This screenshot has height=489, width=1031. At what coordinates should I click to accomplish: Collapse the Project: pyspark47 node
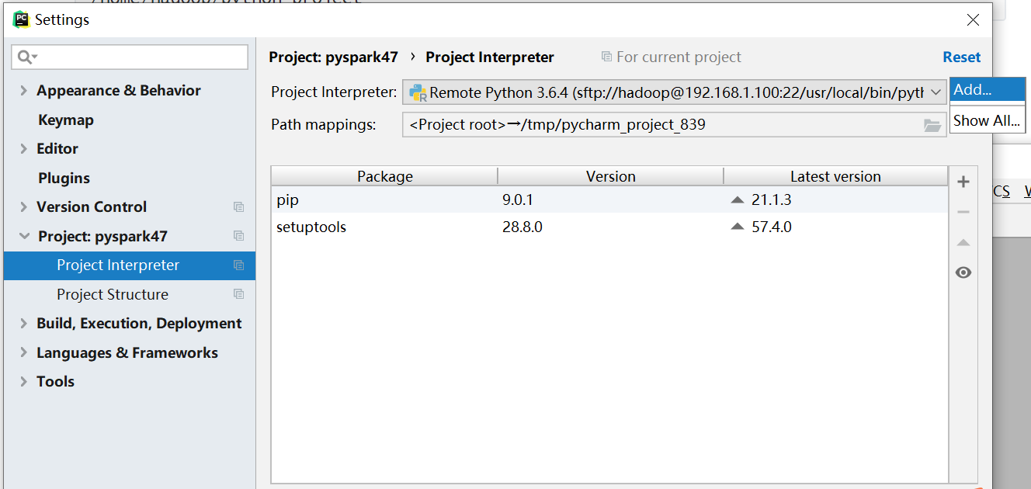(x=24, y=237)
